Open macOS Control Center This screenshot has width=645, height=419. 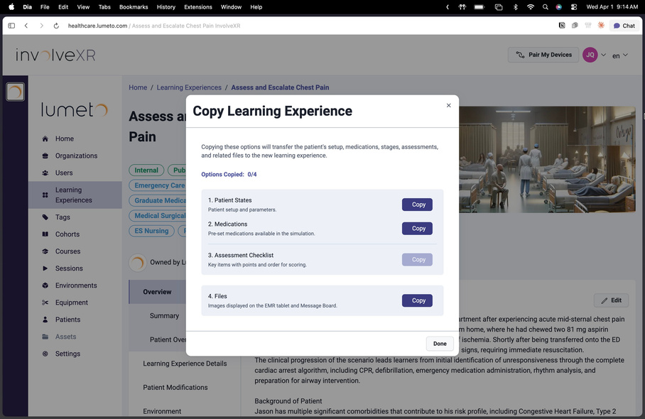point(574,7)
